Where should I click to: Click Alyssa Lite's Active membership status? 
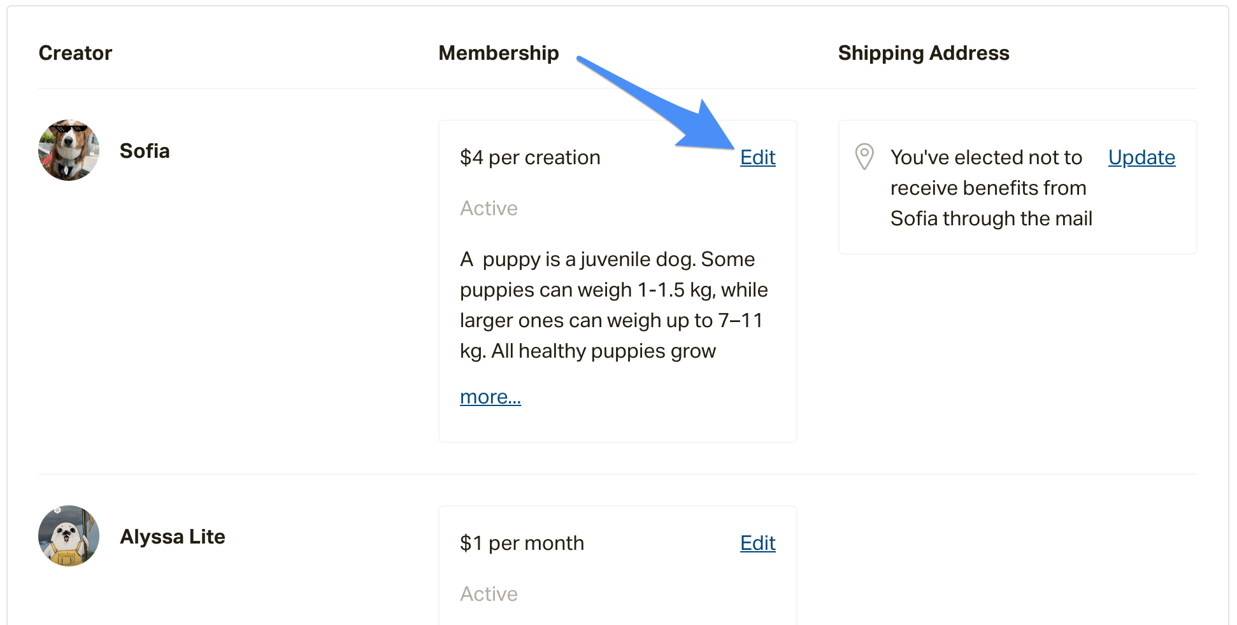coord(489,594)
